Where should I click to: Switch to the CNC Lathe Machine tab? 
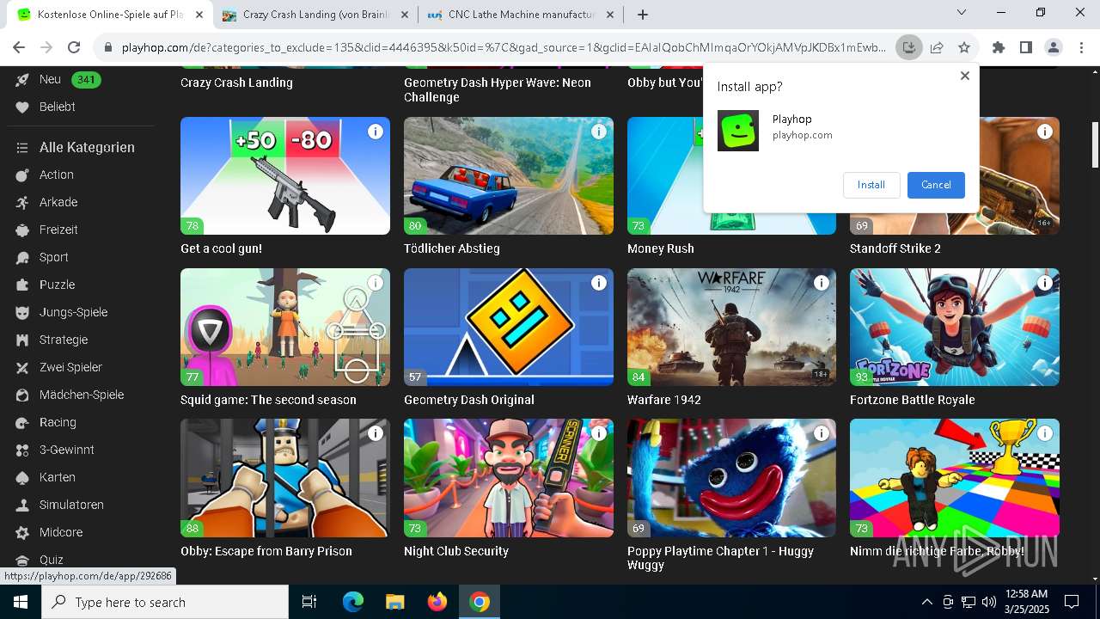pos(522,15)
